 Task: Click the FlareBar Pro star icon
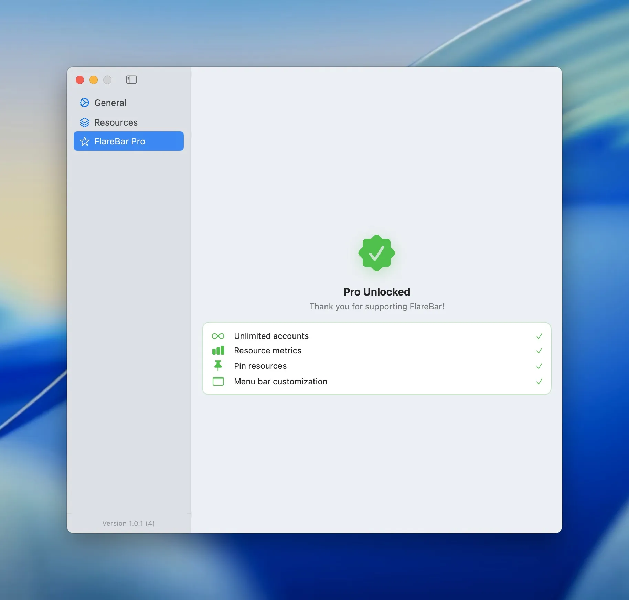point(85,141)
